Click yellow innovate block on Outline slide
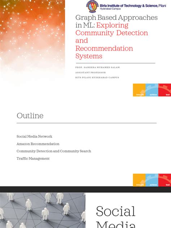Screen dimensions: 171x228 pyautogui.click(x=139, y=180)
